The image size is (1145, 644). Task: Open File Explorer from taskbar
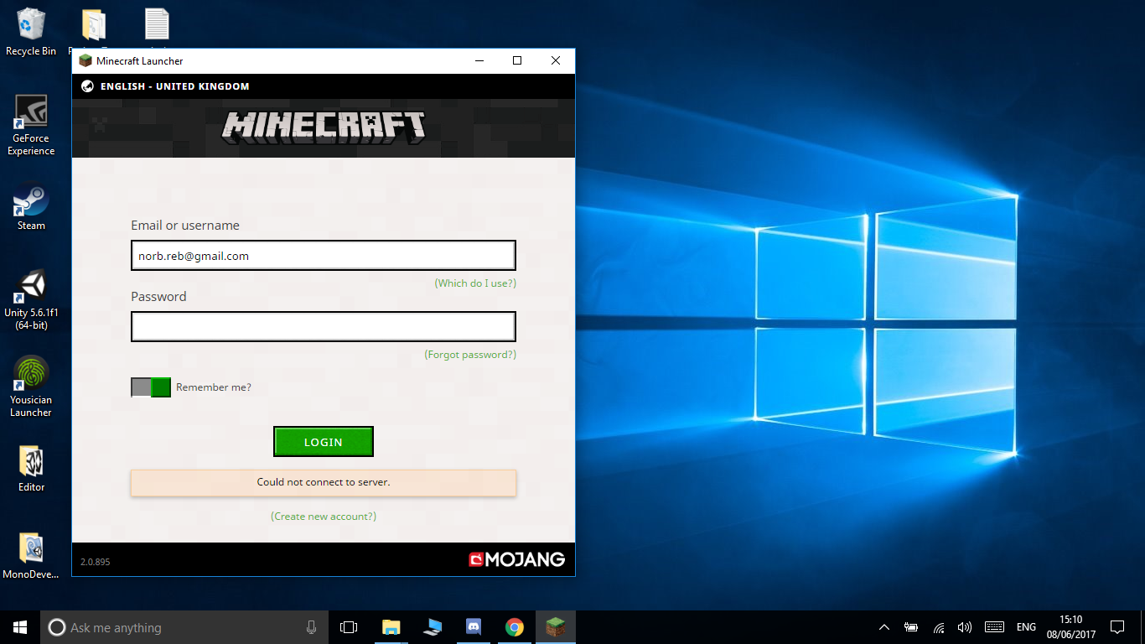[391, 627]
